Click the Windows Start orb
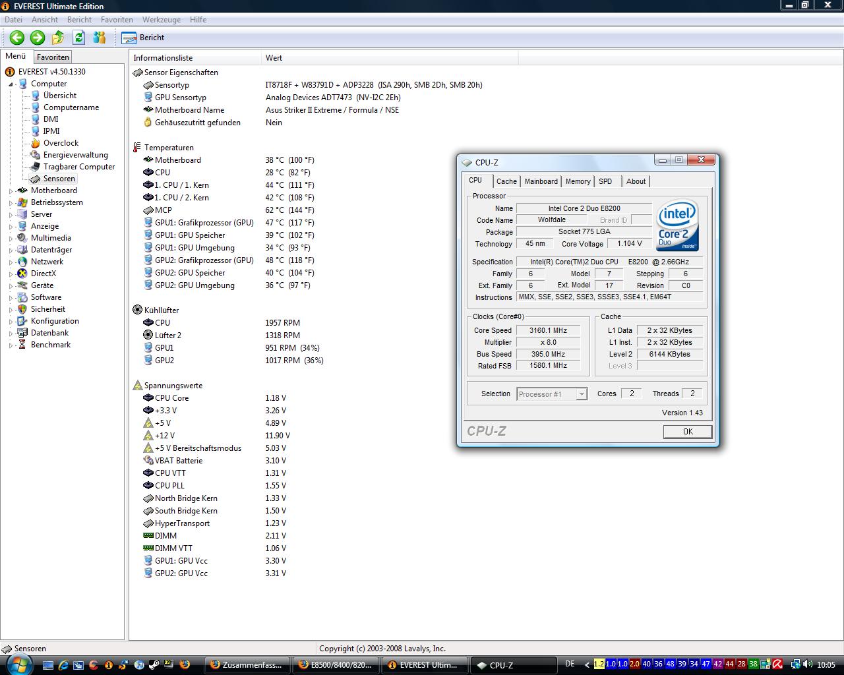The image size is (844, 675). click(x=18, y=664)
